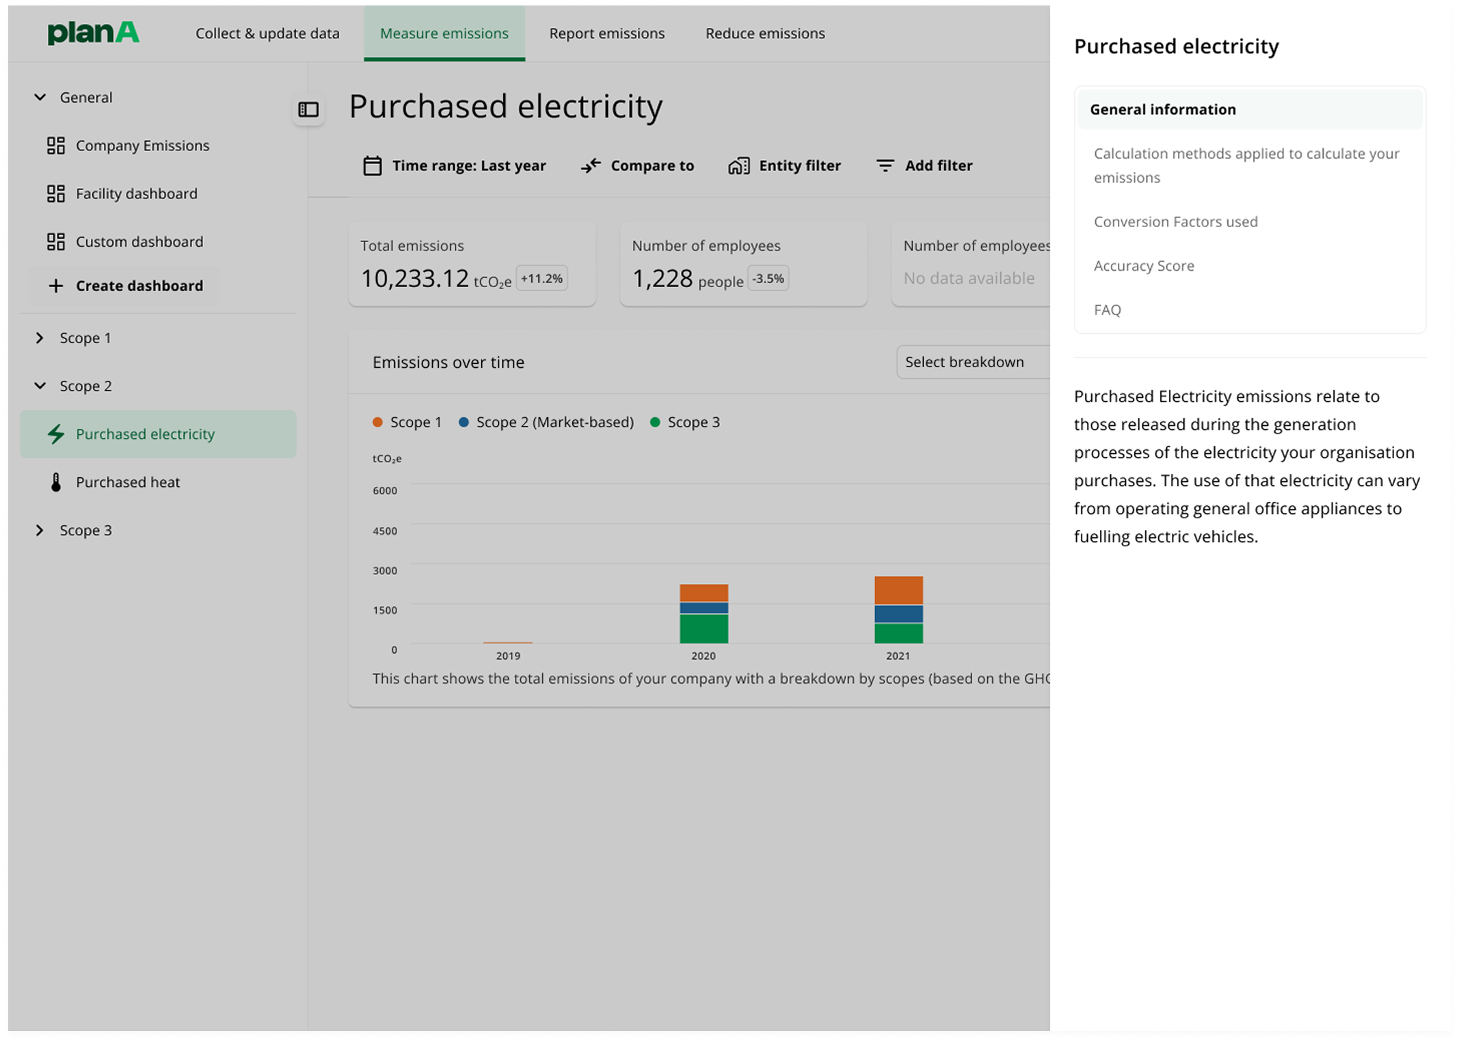This screenshot has height=1042, width=1459.
Task: Select the Custom dashboard icon
Action: 56,241
